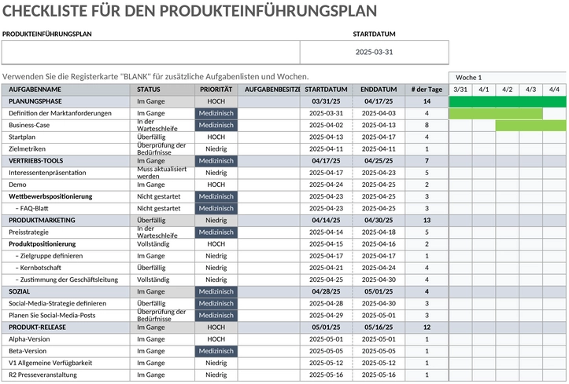Select the Preisstrategie task cell
This screenshot has width=569, height=384.
65,232
